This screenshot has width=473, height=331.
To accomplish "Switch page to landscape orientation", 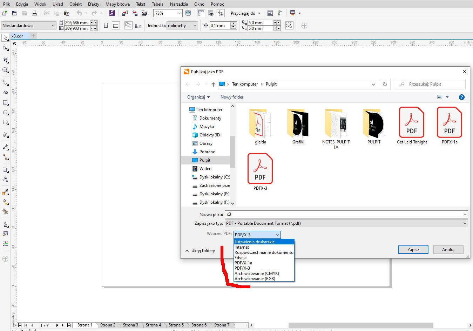I will click(x=116, y=26).
